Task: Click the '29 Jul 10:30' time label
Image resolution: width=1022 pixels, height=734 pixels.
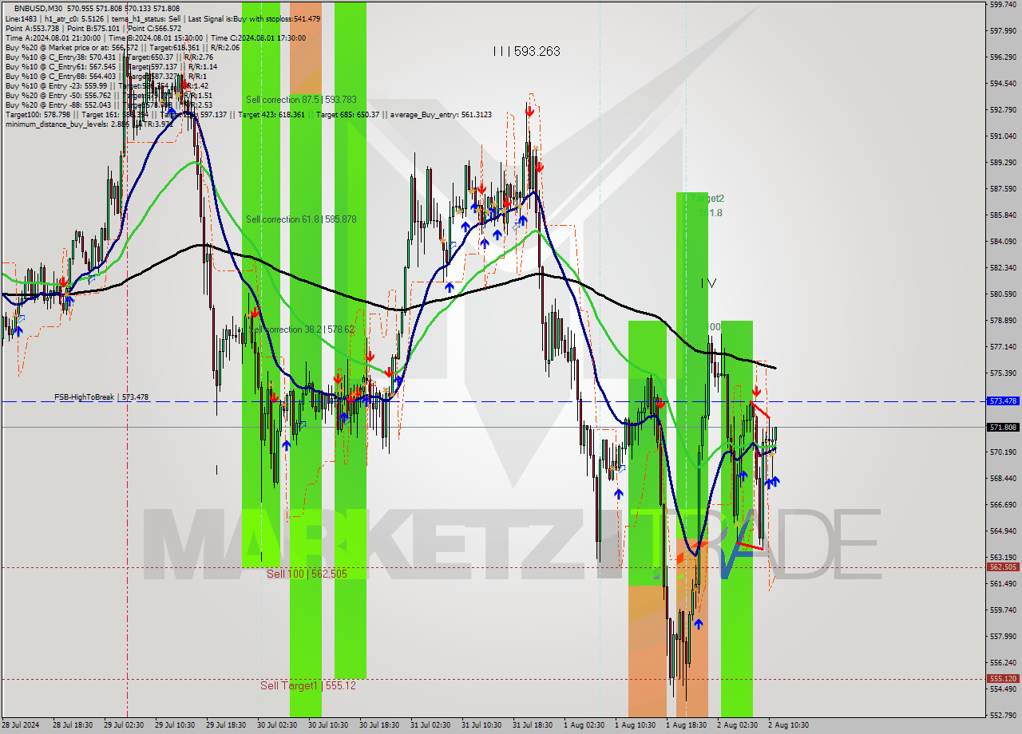Action: 176,725
